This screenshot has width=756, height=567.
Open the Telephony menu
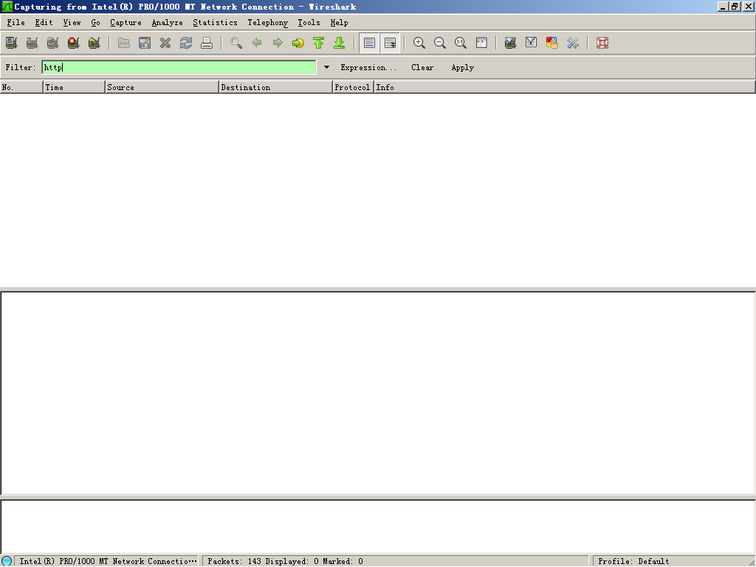click(267, 23)
